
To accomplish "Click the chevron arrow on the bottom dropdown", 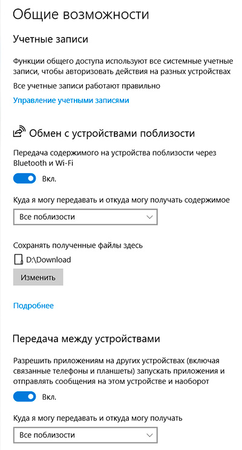I will pos(149,435).
